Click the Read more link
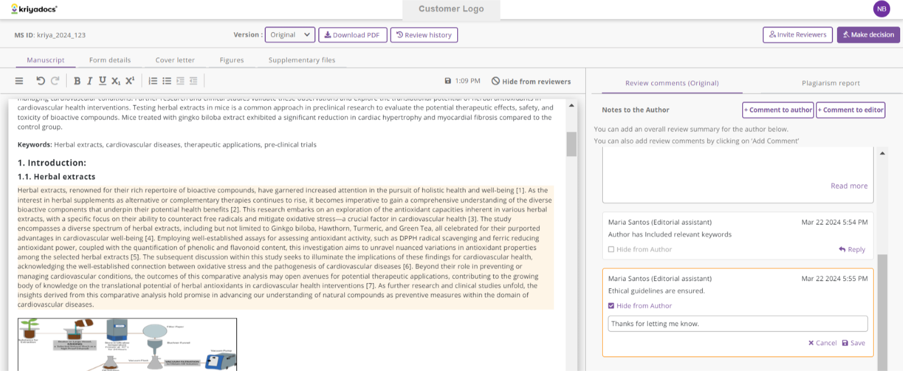903x371 pixels. pyautogui.click(x=849, y=186)
